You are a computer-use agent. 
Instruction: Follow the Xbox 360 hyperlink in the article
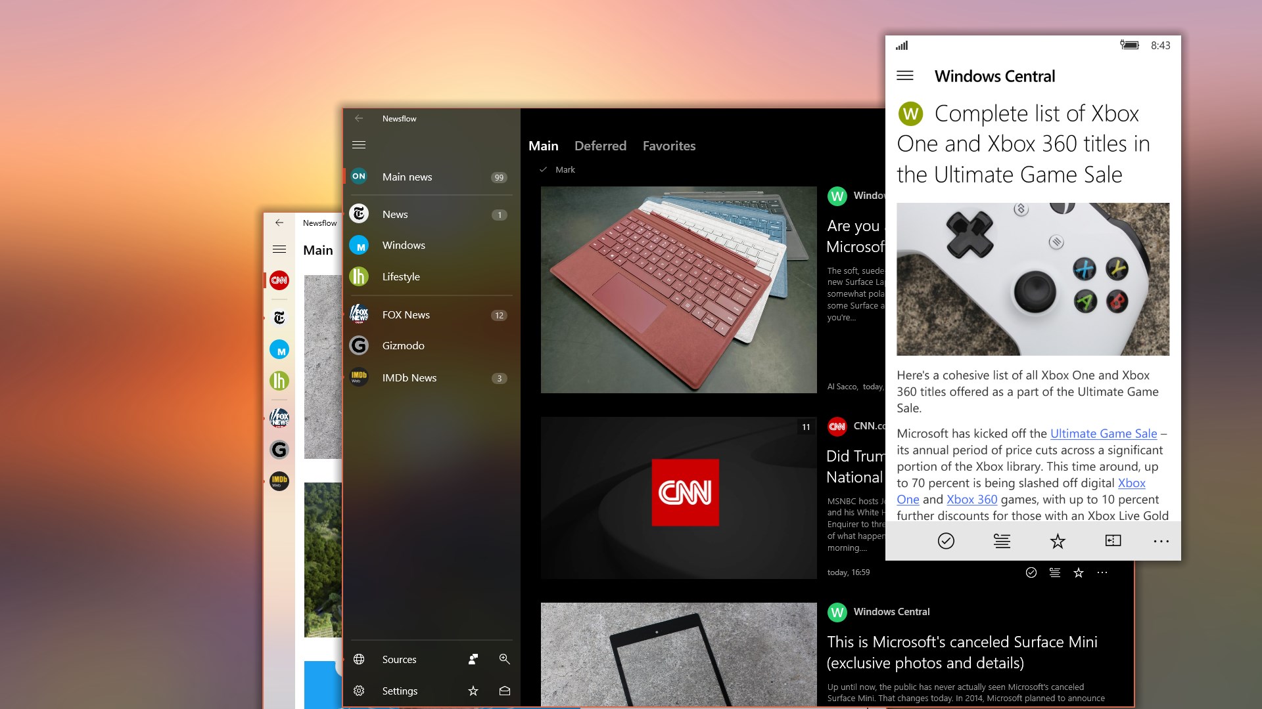(971, 499)
